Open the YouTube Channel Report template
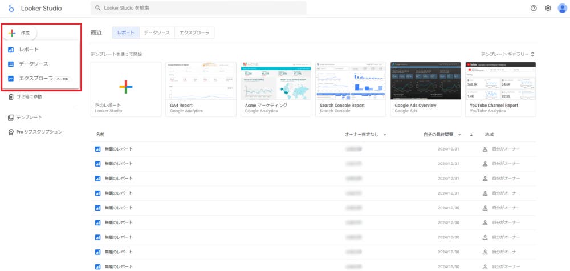 click(500, 86)
